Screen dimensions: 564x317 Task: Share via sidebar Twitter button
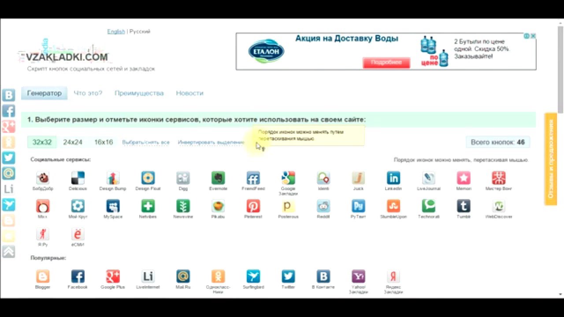(x=8, y=158)
